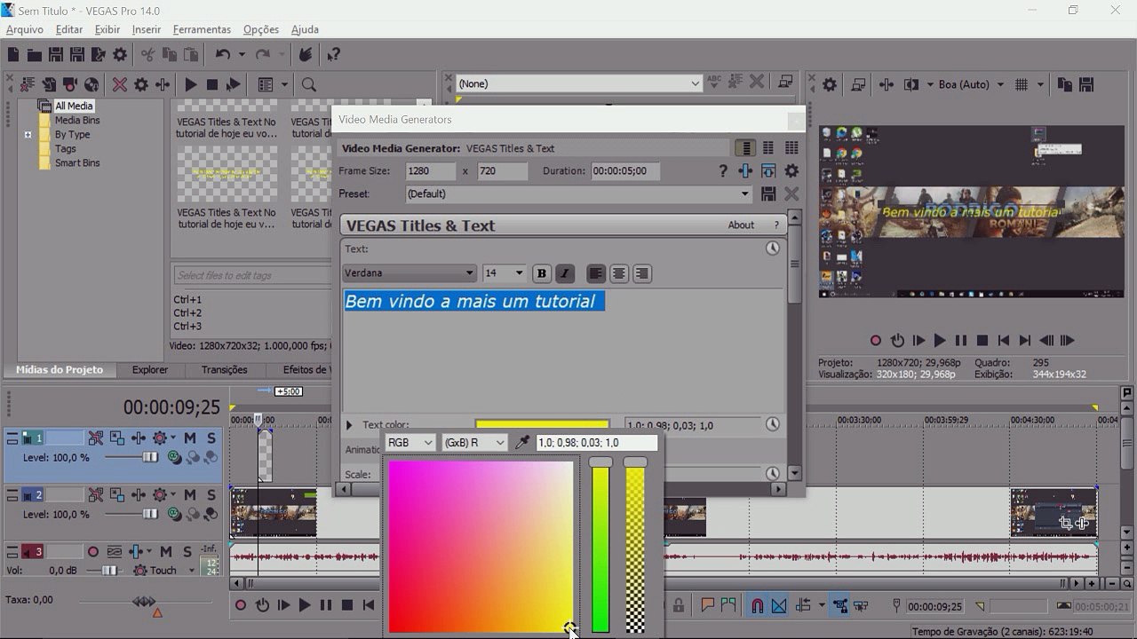Switch to the Explorer tab
Image resolution: width=1137 pixels, height=639 pixels.
click(x=150, y=370)
